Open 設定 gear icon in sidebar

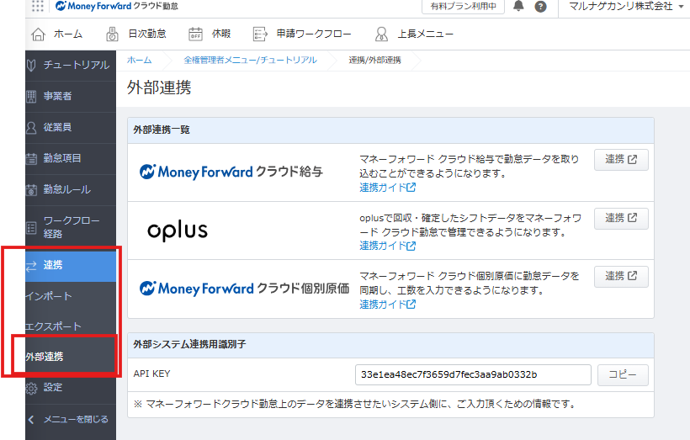(32, 388)
